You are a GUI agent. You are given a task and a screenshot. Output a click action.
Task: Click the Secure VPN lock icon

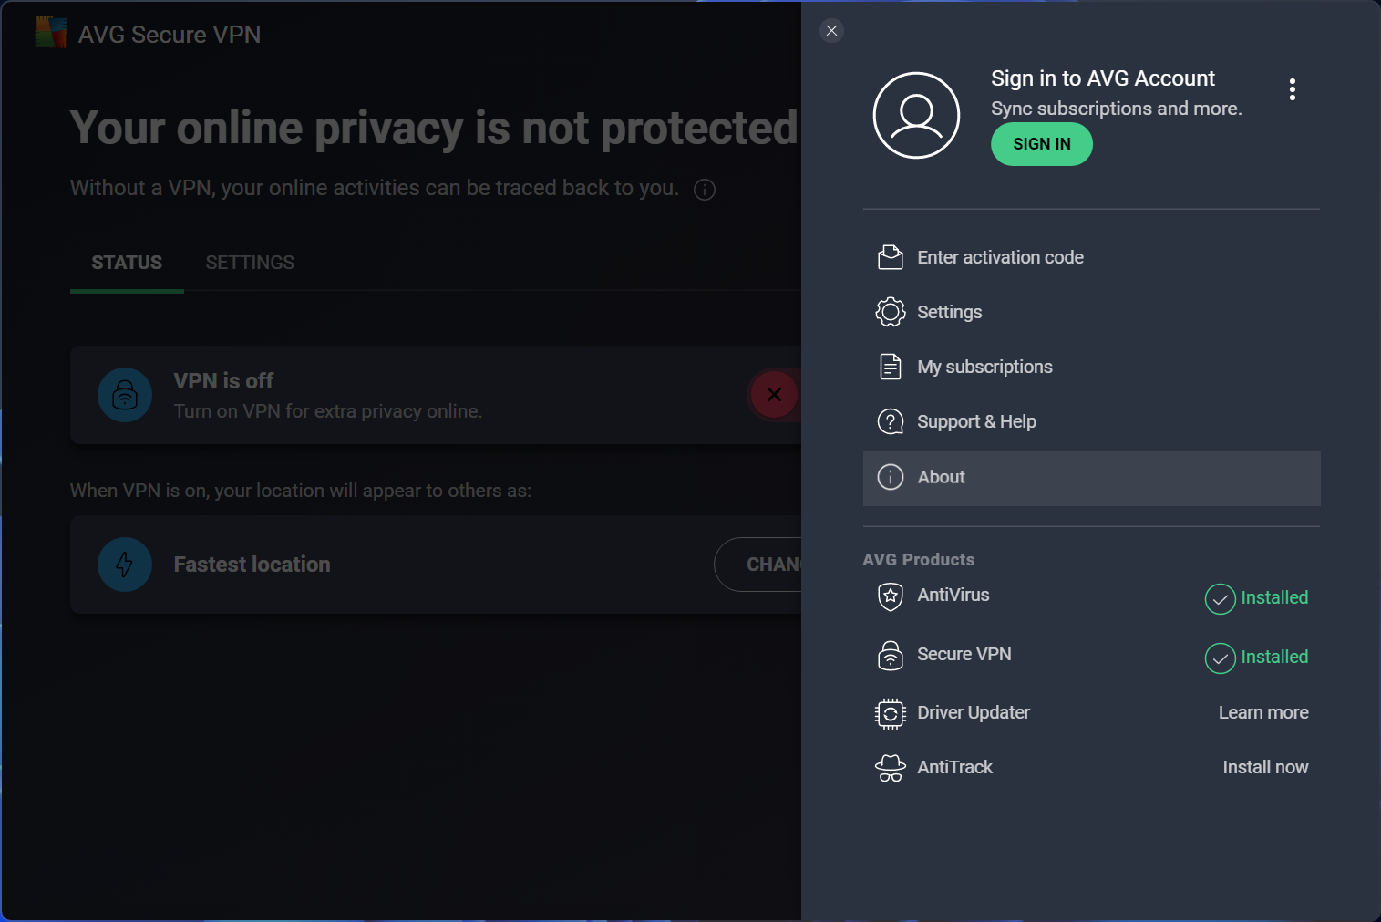pyautogui.click(x=891, y=655)
